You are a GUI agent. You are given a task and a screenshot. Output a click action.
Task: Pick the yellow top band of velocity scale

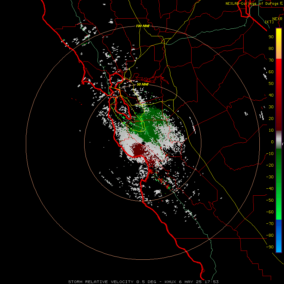pyautogui.click(x=279, y=44)
